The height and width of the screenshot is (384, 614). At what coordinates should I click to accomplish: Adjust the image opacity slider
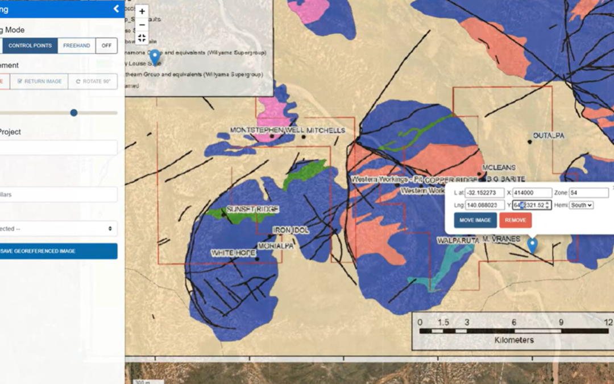click(x=73, y=113)
